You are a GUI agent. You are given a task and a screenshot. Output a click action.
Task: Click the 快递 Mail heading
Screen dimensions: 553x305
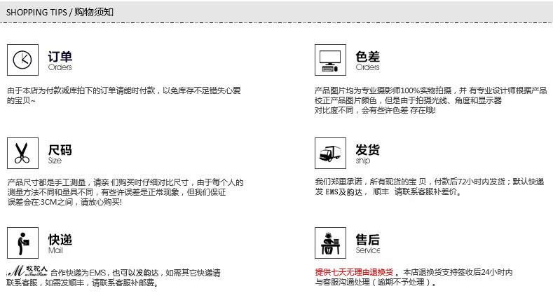pos(60,243)
